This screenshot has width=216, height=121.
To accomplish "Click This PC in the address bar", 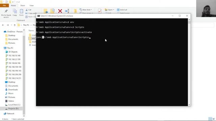I will [26, 25].
